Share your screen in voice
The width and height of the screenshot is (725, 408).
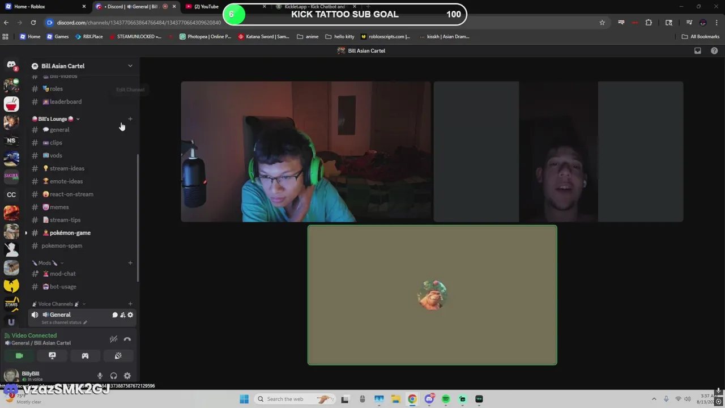(x=52, y=356)
